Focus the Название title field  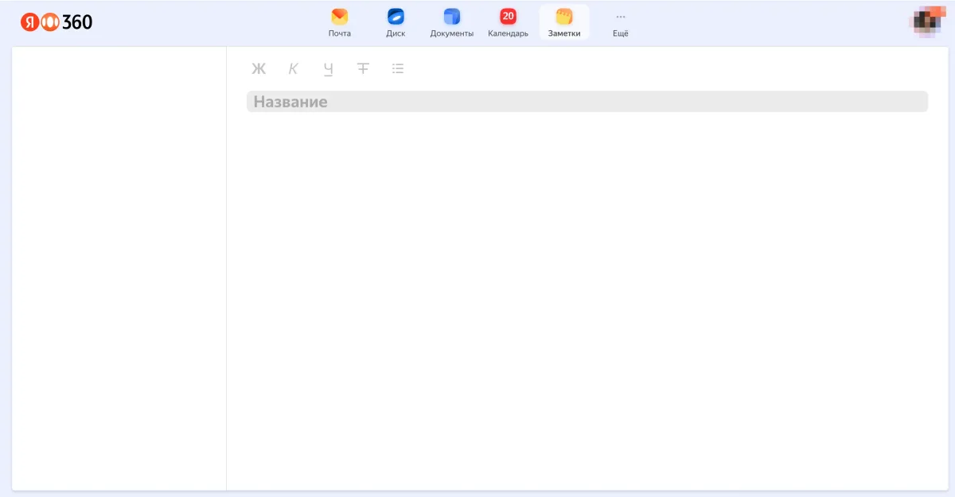click(587, 102)
